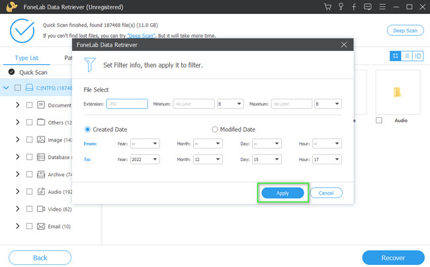This screenshot has height=267, width=430.
Task: Start a Deep Scan with top button
Action: (x=405, y=30)
